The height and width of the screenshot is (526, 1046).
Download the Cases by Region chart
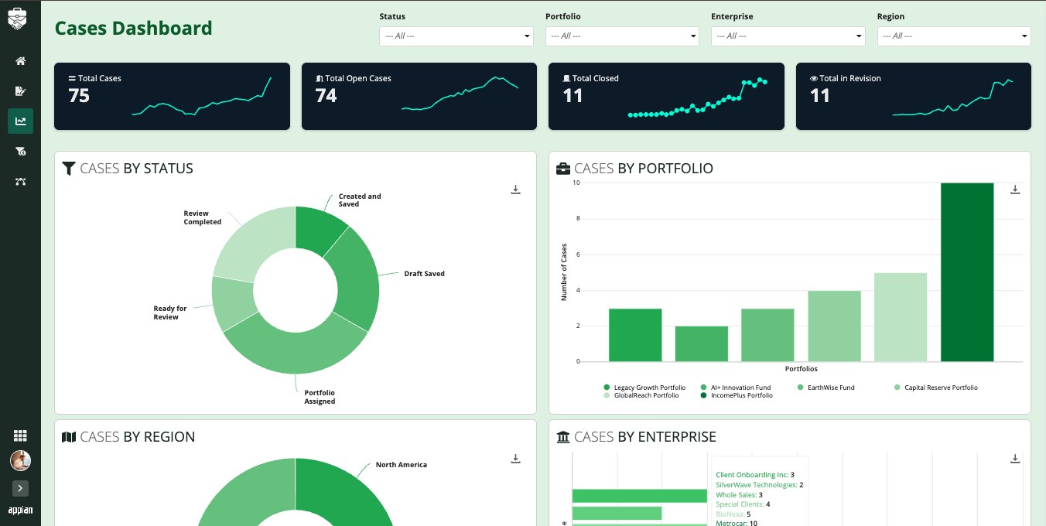(516, 459)
